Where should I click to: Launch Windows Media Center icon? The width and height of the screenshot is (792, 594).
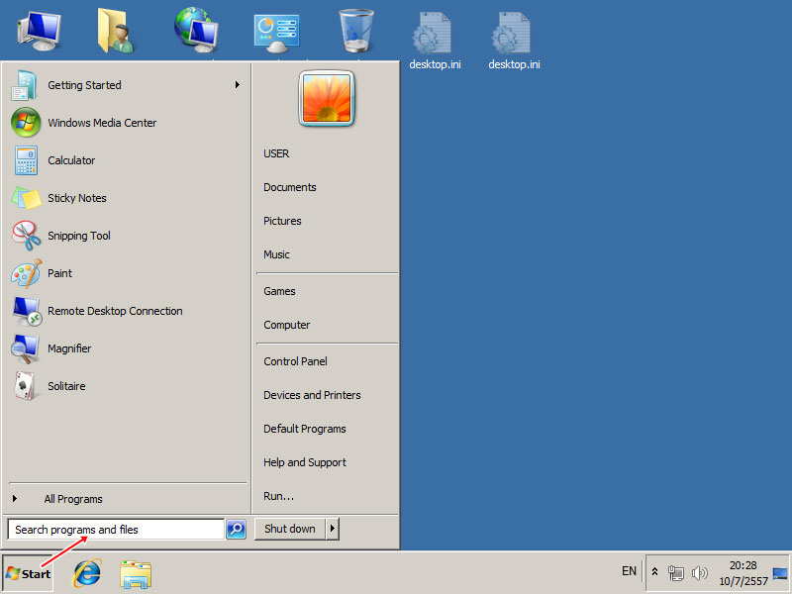[26, 122]
